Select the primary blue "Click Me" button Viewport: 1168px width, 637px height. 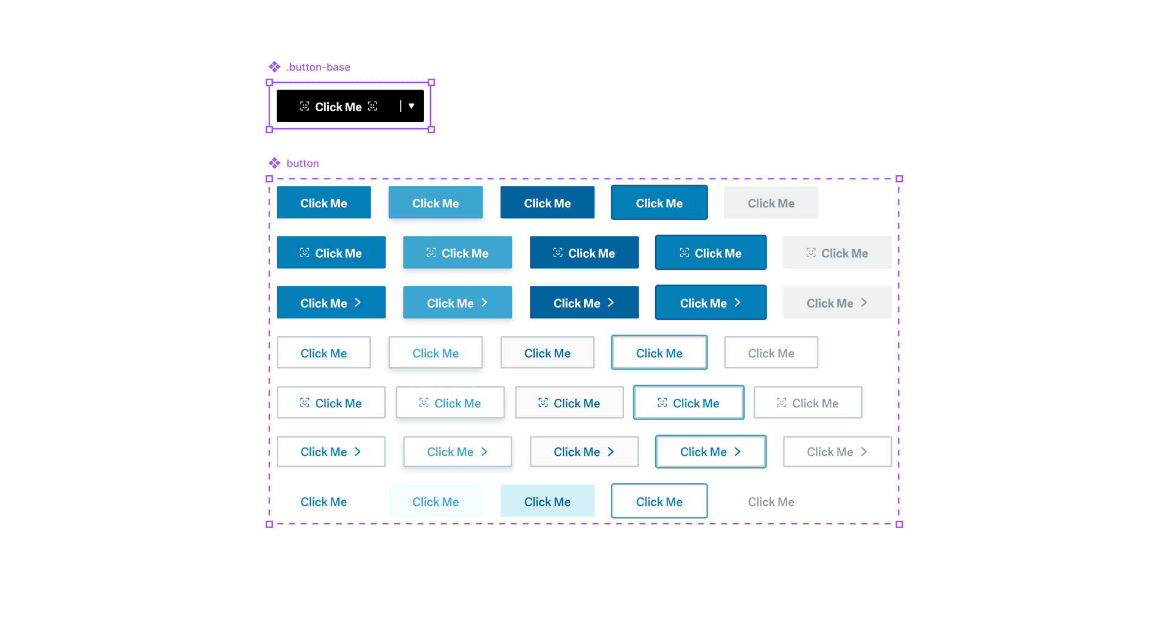click(x=324, y=202)
